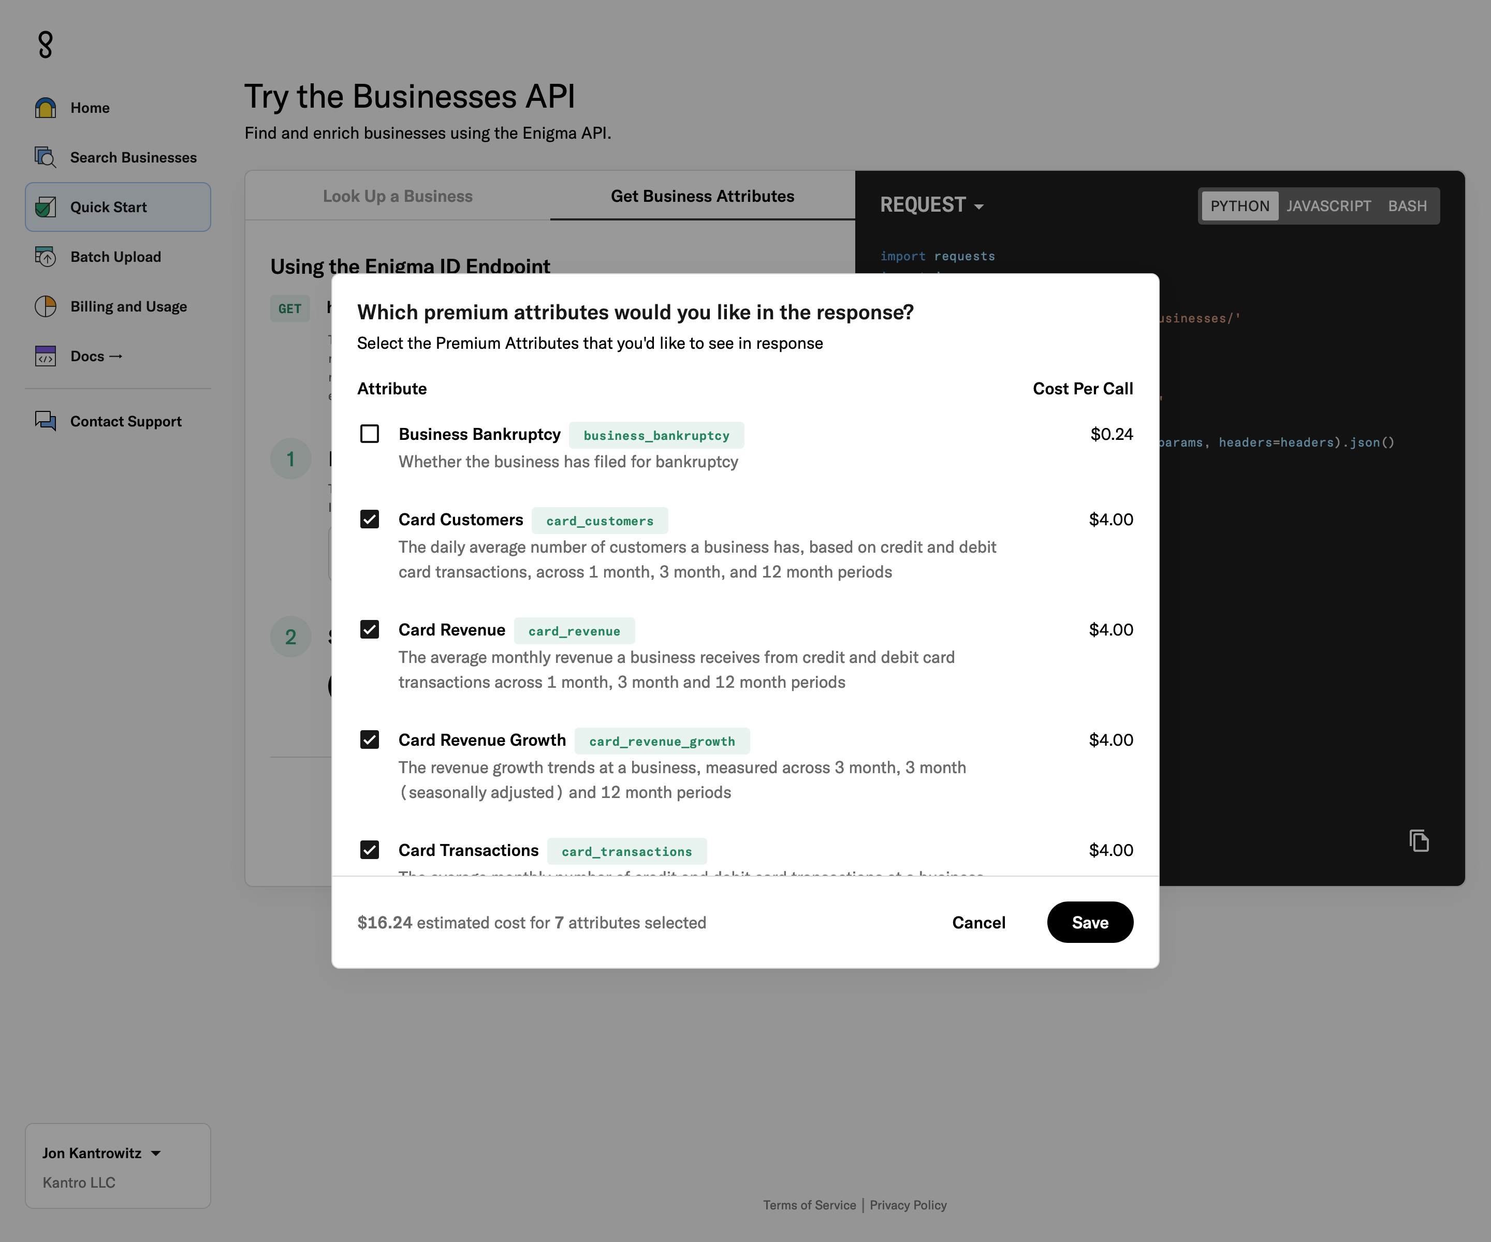
Task: Click the Docs code window icon
Action: pyautogui.click(x=46, y=356)
